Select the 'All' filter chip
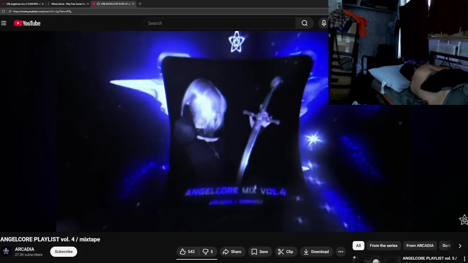The image size is (468, 263). [x=358, y=245]
